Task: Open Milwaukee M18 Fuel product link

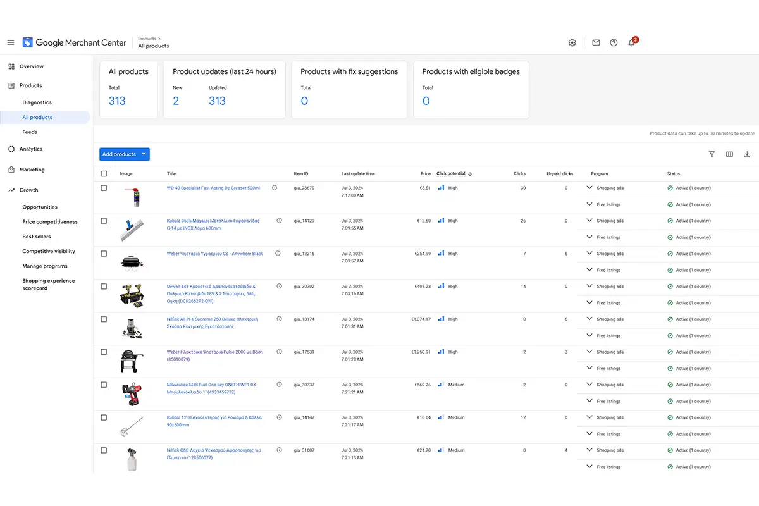Action: (x=211, y=388)
